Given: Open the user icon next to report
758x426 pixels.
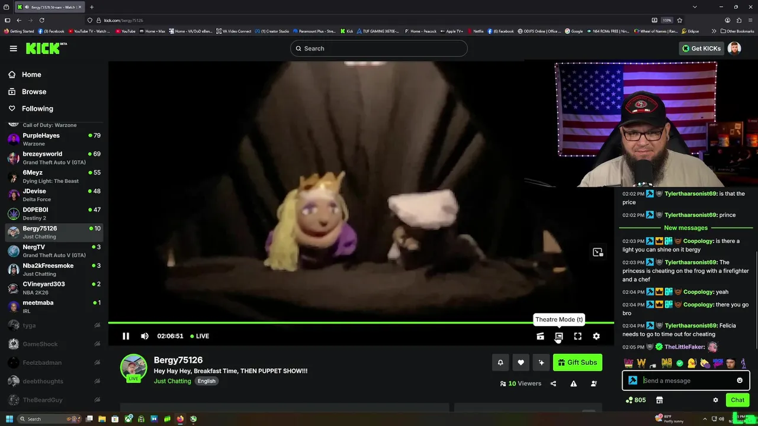Looking at the screenshot, I should [593, 383].
